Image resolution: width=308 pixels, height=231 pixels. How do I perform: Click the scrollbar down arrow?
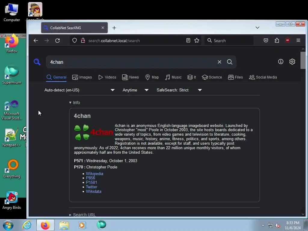(x=303, y=214)
